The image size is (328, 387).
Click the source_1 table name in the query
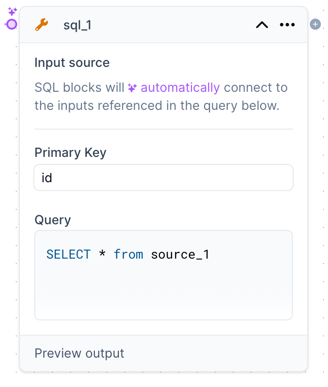(180, 255)
